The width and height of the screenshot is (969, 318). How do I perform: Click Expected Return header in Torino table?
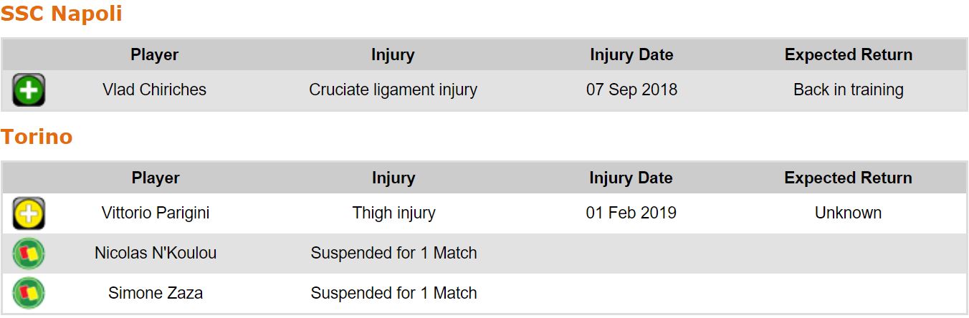tap(848, 178)
